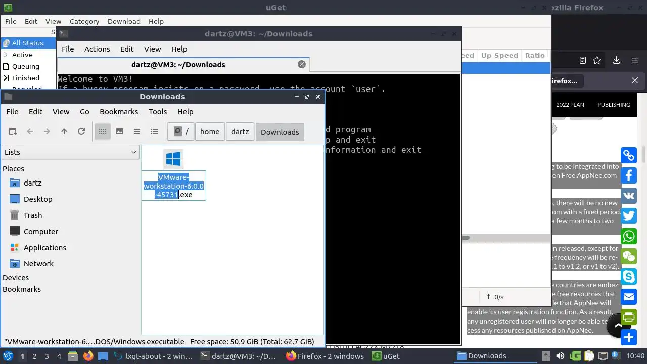Open Network in Places sidebar
Image resolution: width=647 pixels, height=364 pixels.
click(x=38, y=264)
